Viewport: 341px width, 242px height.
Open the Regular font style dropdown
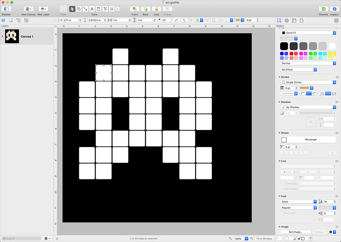pos(298,207)
